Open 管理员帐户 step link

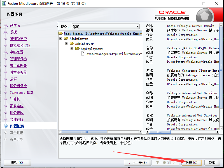[x=18, y=39]
